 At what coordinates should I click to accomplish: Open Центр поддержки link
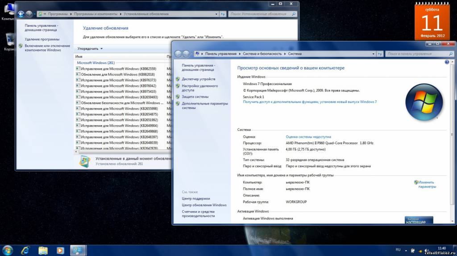pyautogui.click(x=196, y=199)
